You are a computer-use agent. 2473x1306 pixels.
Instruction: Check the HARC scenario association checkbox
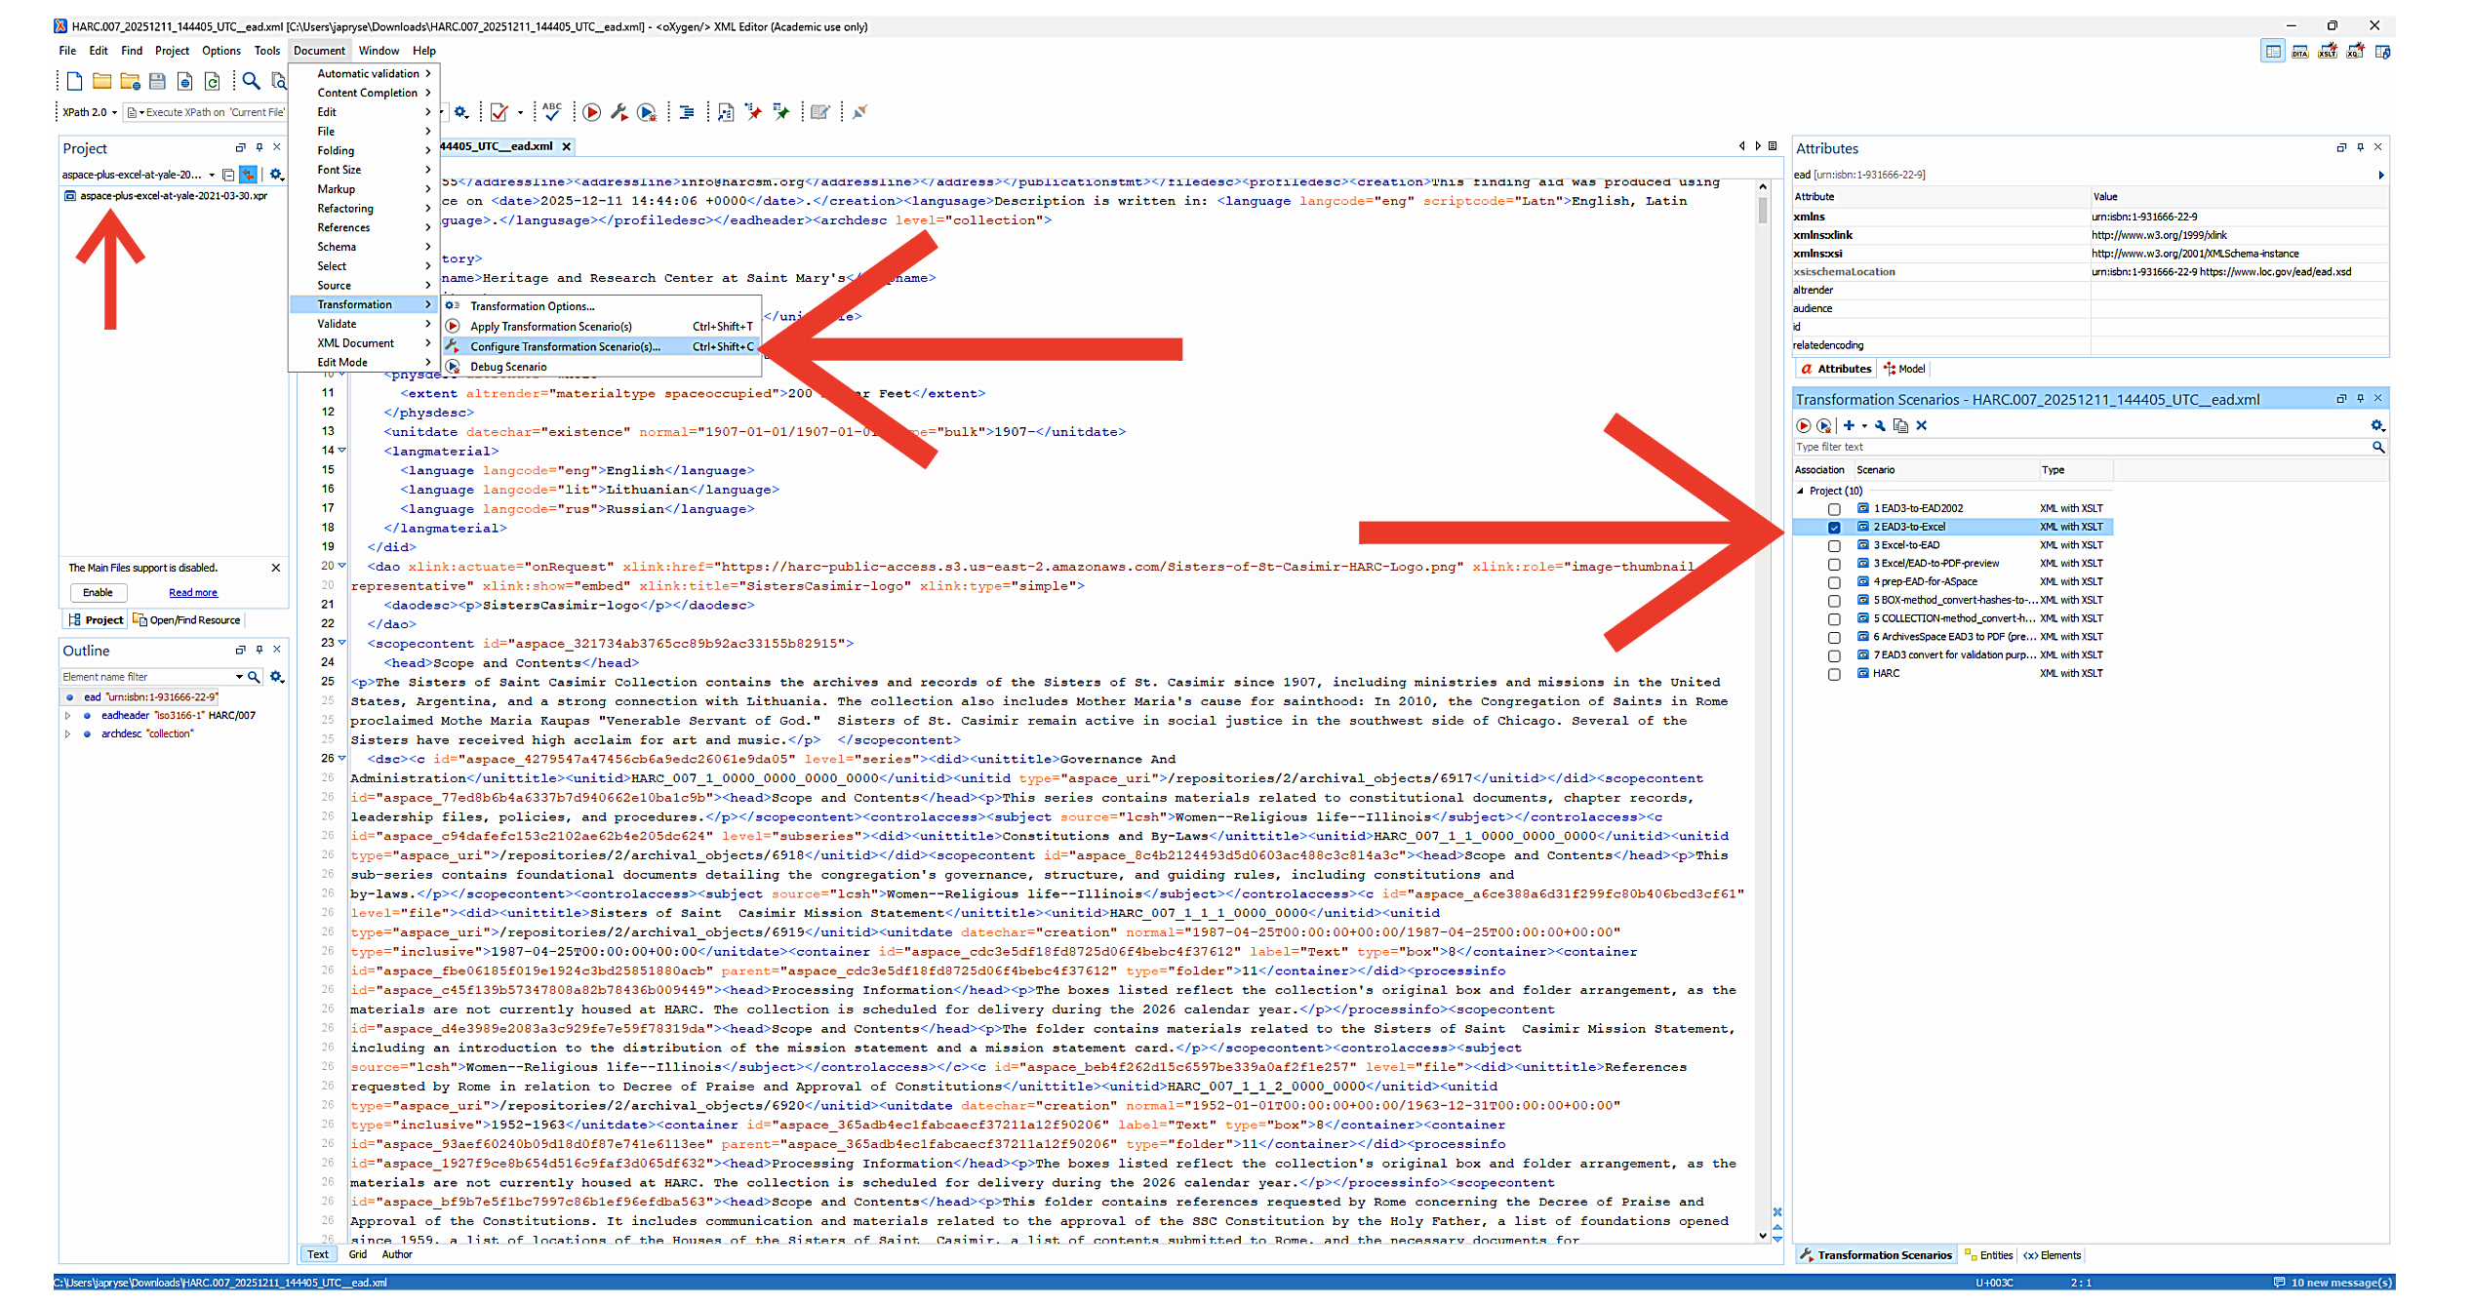(x=1834, y=675)
